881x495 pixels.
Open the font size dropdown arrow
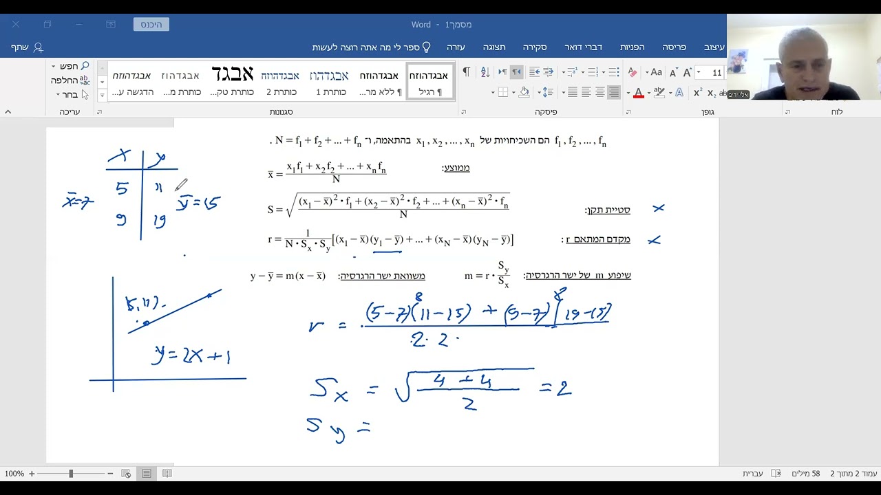click(x=699, y=72)
